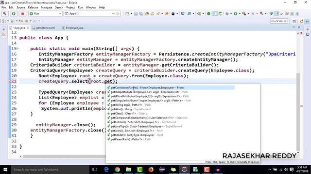The image size is (311, 174).
Task: Open the File menu
Action: pyautogui.click(x=3, y=8)
